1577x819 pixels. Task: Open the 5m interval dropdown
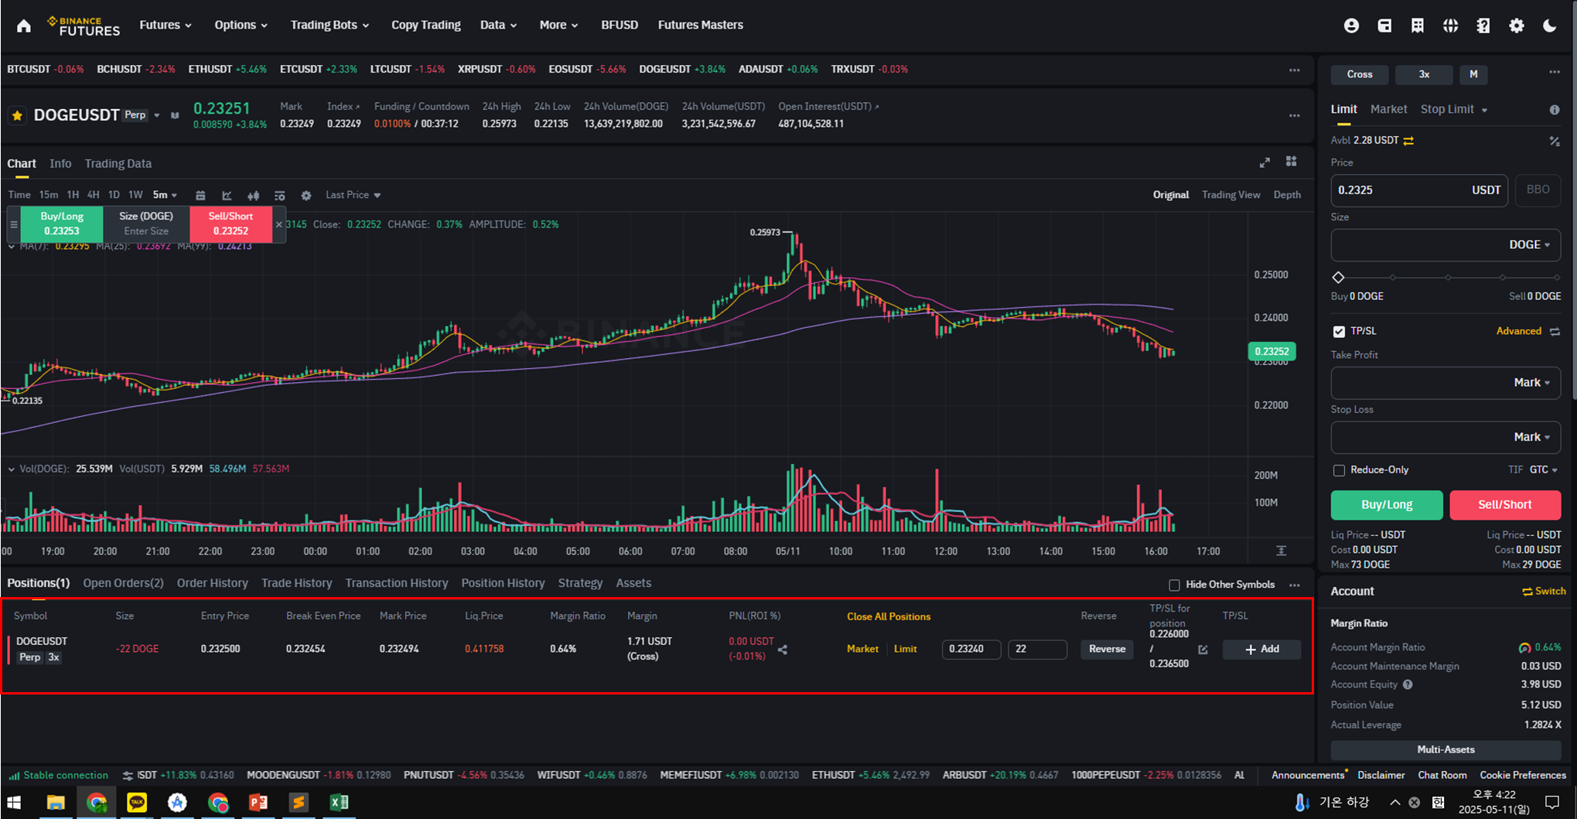coord(165,195)
